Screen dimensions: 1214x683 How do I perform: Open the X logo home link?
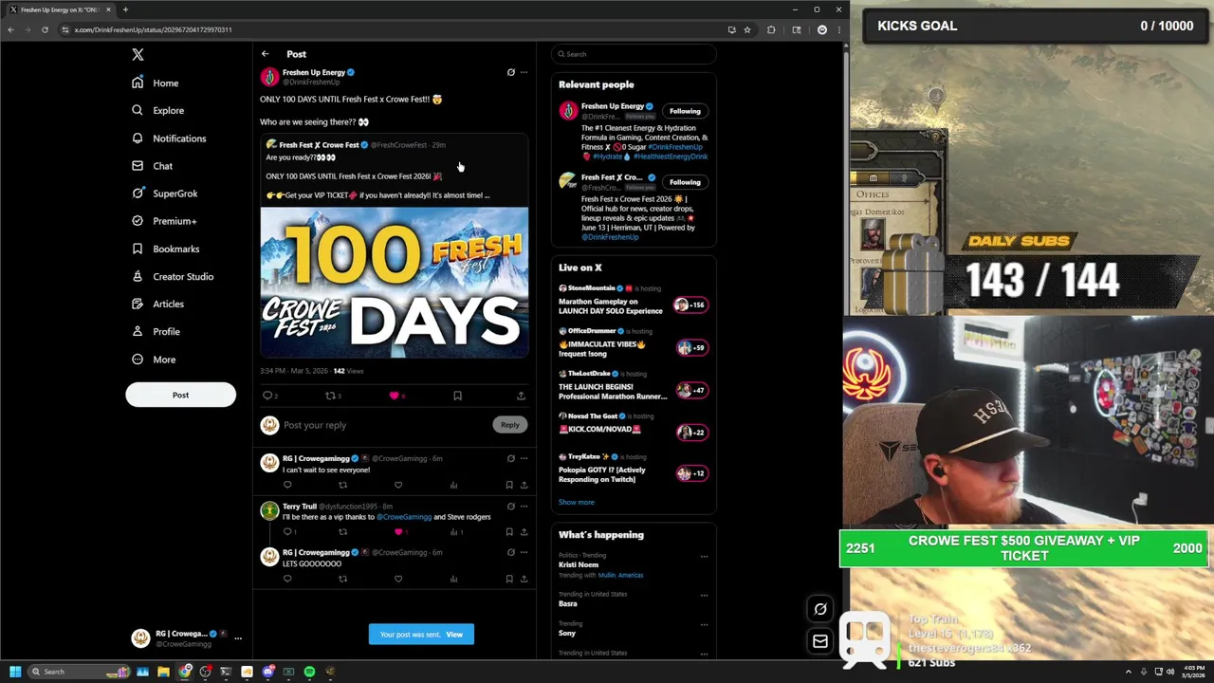click(138, 55)
